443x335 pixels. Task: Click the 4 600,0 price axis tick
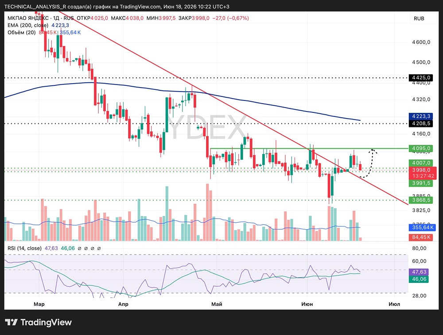[x=421, y=42]
